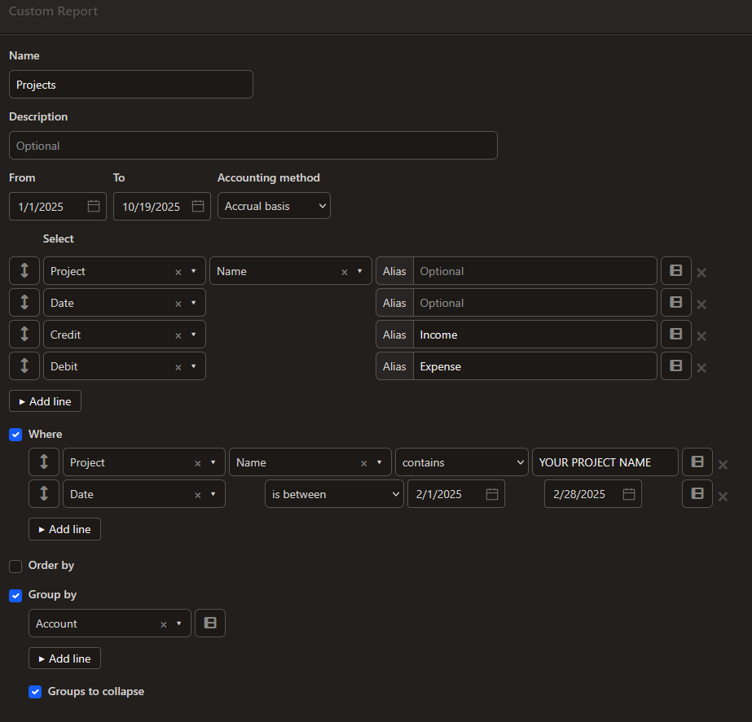Expand the Date dropdown in Select section

(193, 303)
